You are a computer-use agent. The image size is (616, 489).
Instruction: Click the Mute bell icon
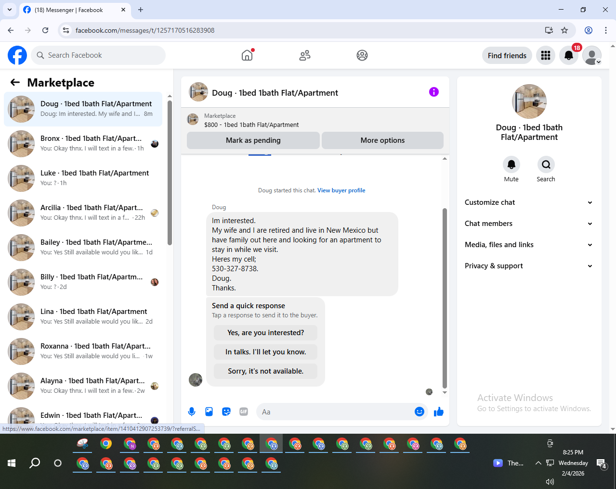point(511,164)
